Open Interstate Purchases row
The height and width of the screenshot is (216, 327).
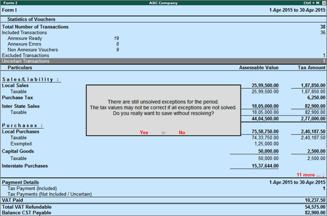(x=163, y=166)
